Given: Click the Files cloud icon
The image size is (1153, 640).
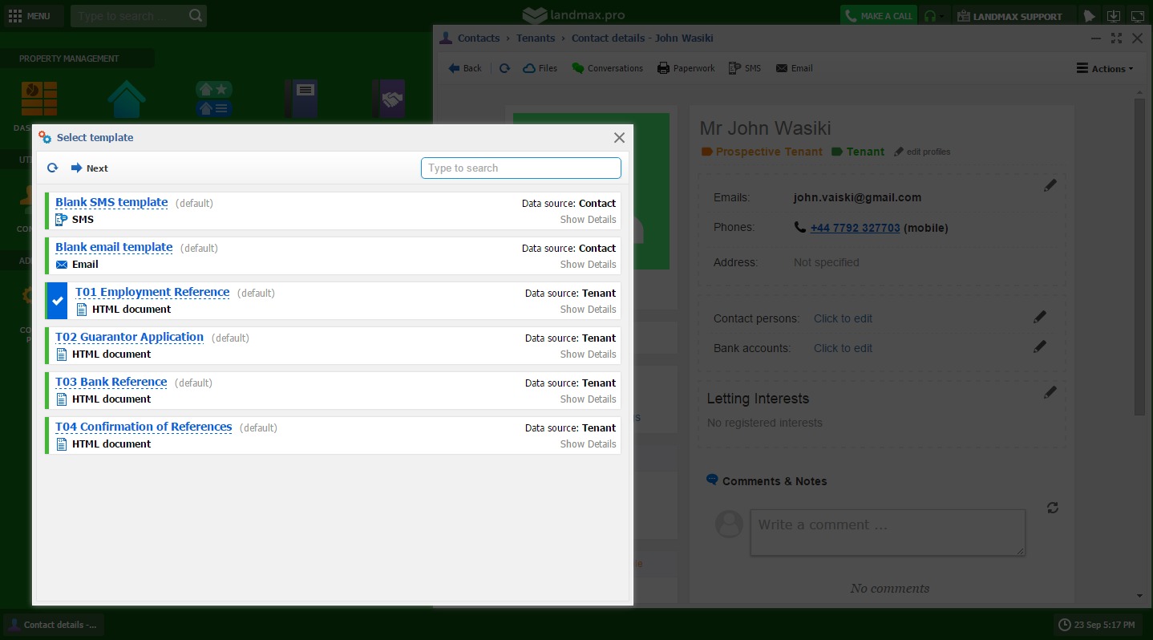Looking at the screenshot, I should click(529, 69).
